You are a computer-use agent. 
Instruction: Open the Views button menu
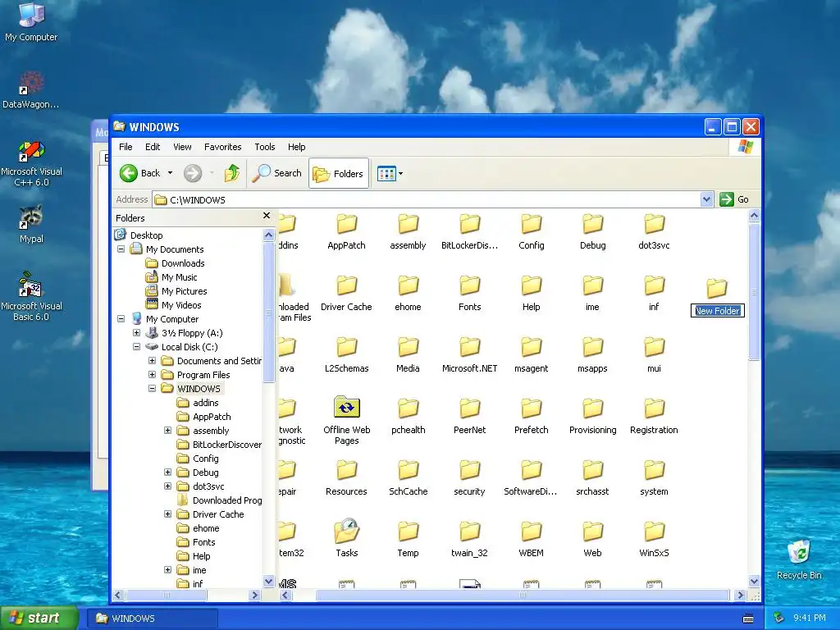pyautogui.click(x=390, y=174)
